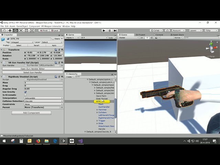
Task: Open Rigidbody Disabled component gear menu
Action: [x=62, y=77]
